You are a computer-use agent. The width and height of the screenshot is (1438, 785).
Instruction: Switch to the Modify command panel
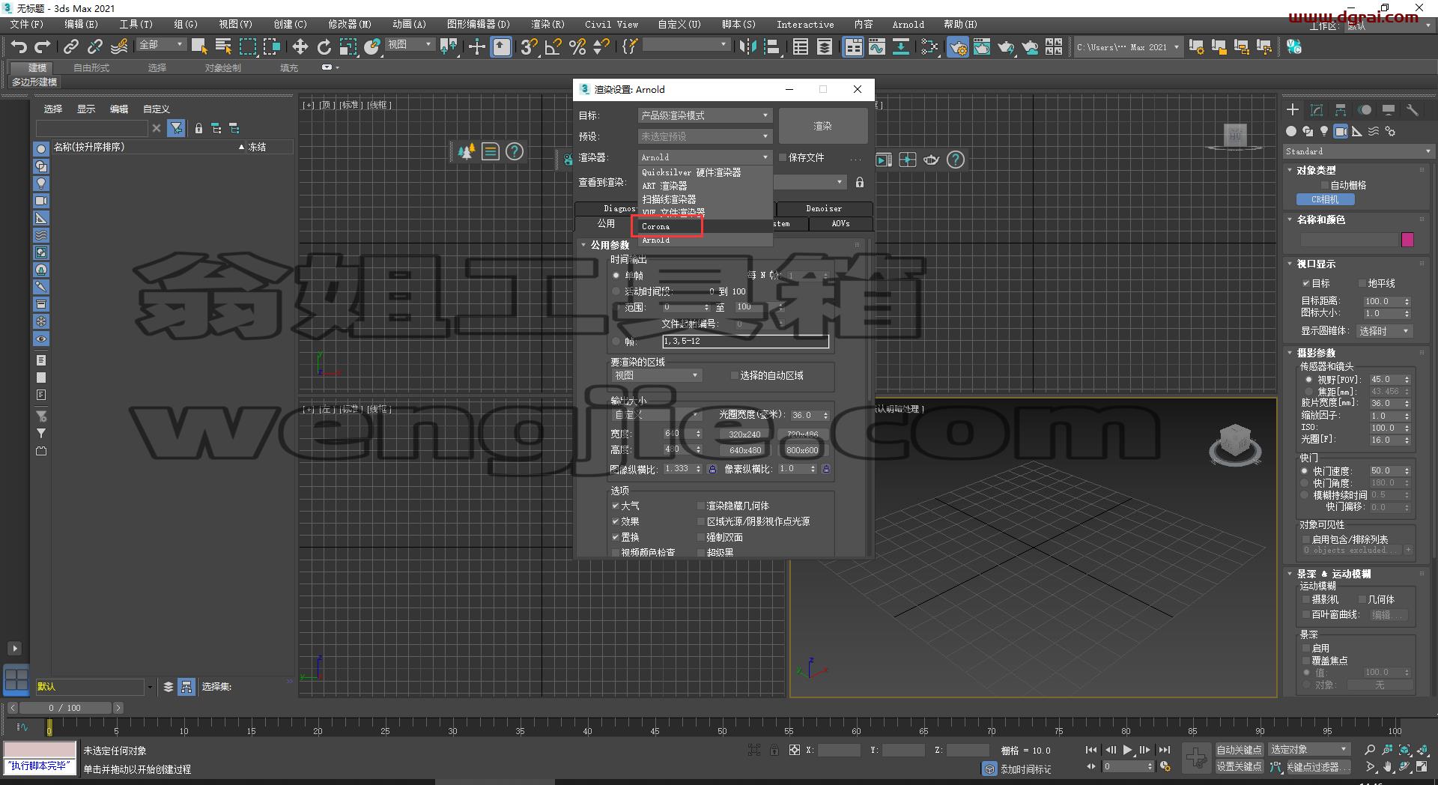point(1317,110)
